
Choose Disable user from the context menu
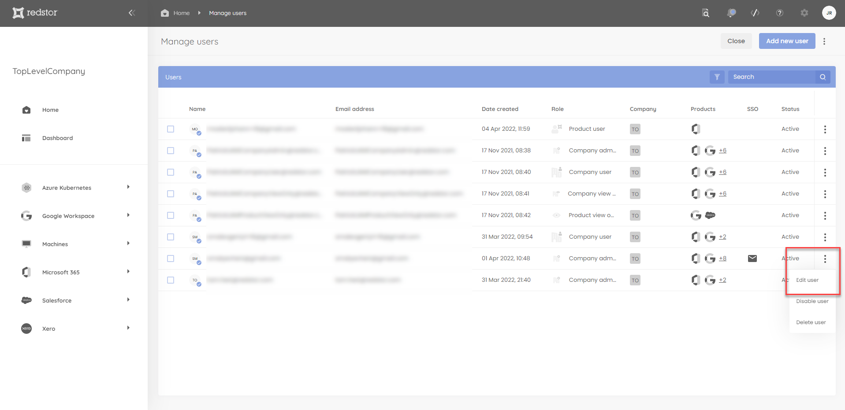point(812,301)
